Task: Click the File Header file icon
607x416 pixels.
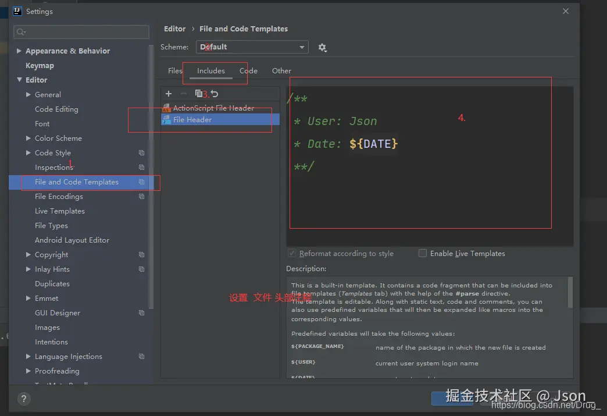Action: pyautogui.click(x=166, y=120)
